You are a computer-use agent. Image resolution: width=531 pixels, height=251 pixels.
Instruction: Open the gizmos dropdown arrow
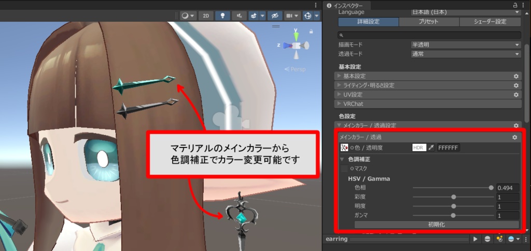pos(317,16)
